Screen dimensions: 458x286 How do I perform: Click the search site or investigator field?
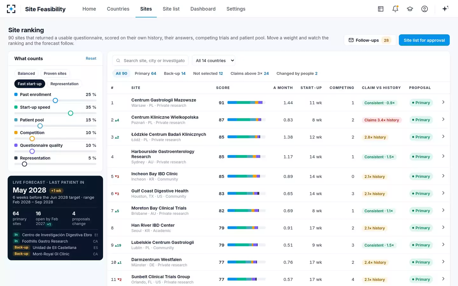tap(150, 60)
